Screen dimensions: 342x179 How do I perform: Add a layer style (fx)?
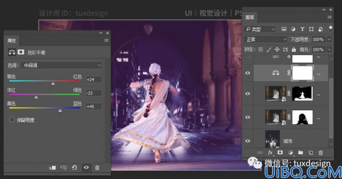click(x=270, y=153)
